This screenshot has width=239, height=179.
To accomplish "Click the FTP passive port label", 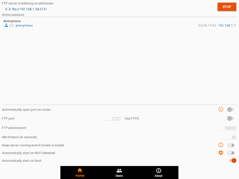I will click(x=14, y=128).
